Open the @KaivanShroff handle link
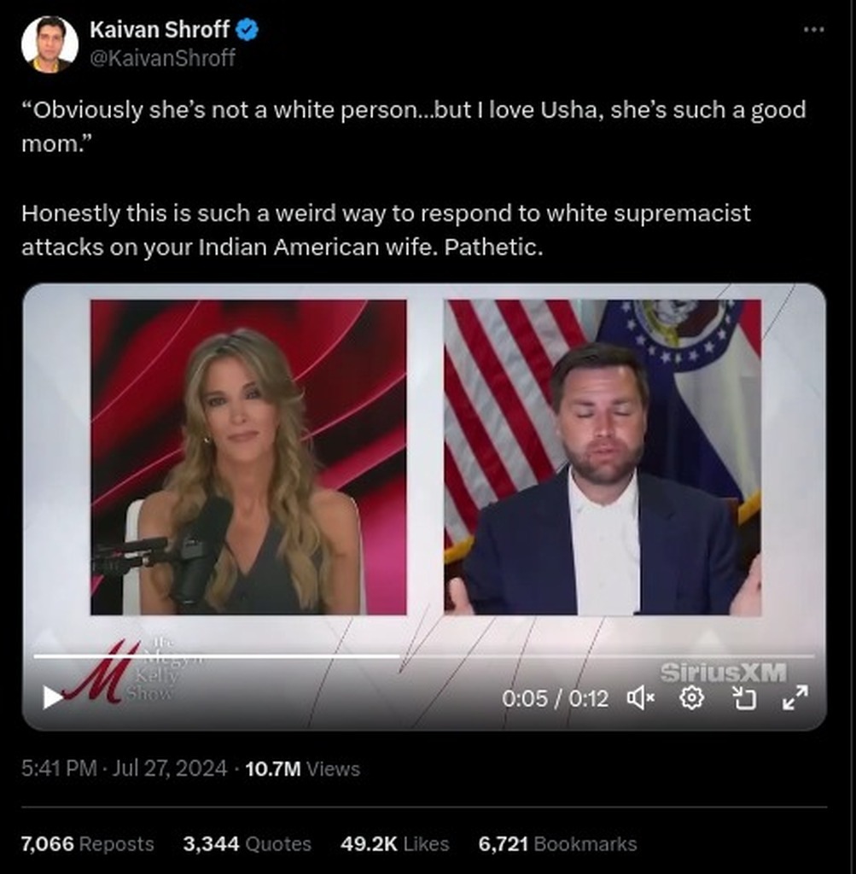The image size is (856, 874). click(x=162, y=57)
